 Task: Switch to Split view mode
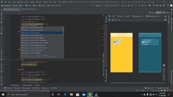click(x=159, y=13)
